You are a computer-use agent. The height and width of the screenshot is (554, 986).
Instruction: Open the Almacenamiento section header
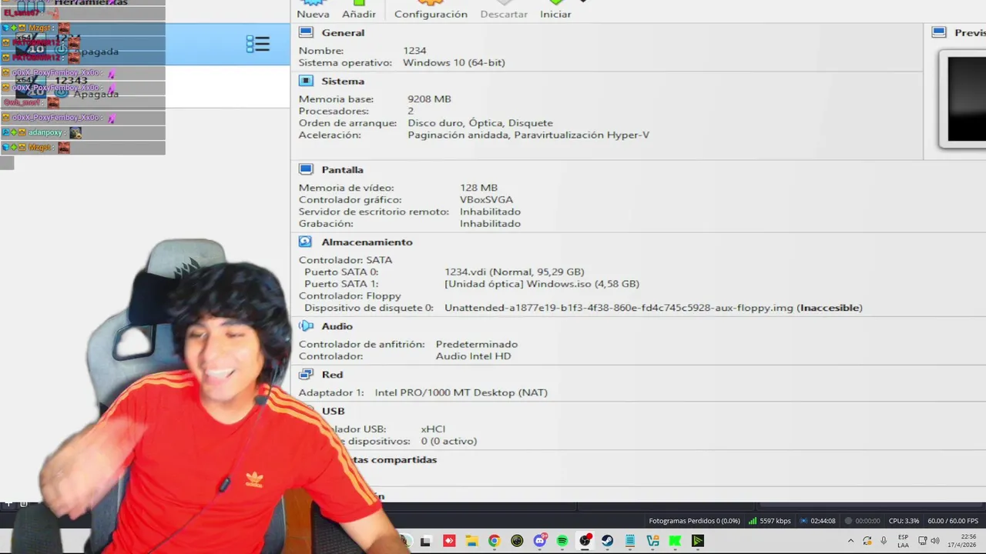pos(367,242)
